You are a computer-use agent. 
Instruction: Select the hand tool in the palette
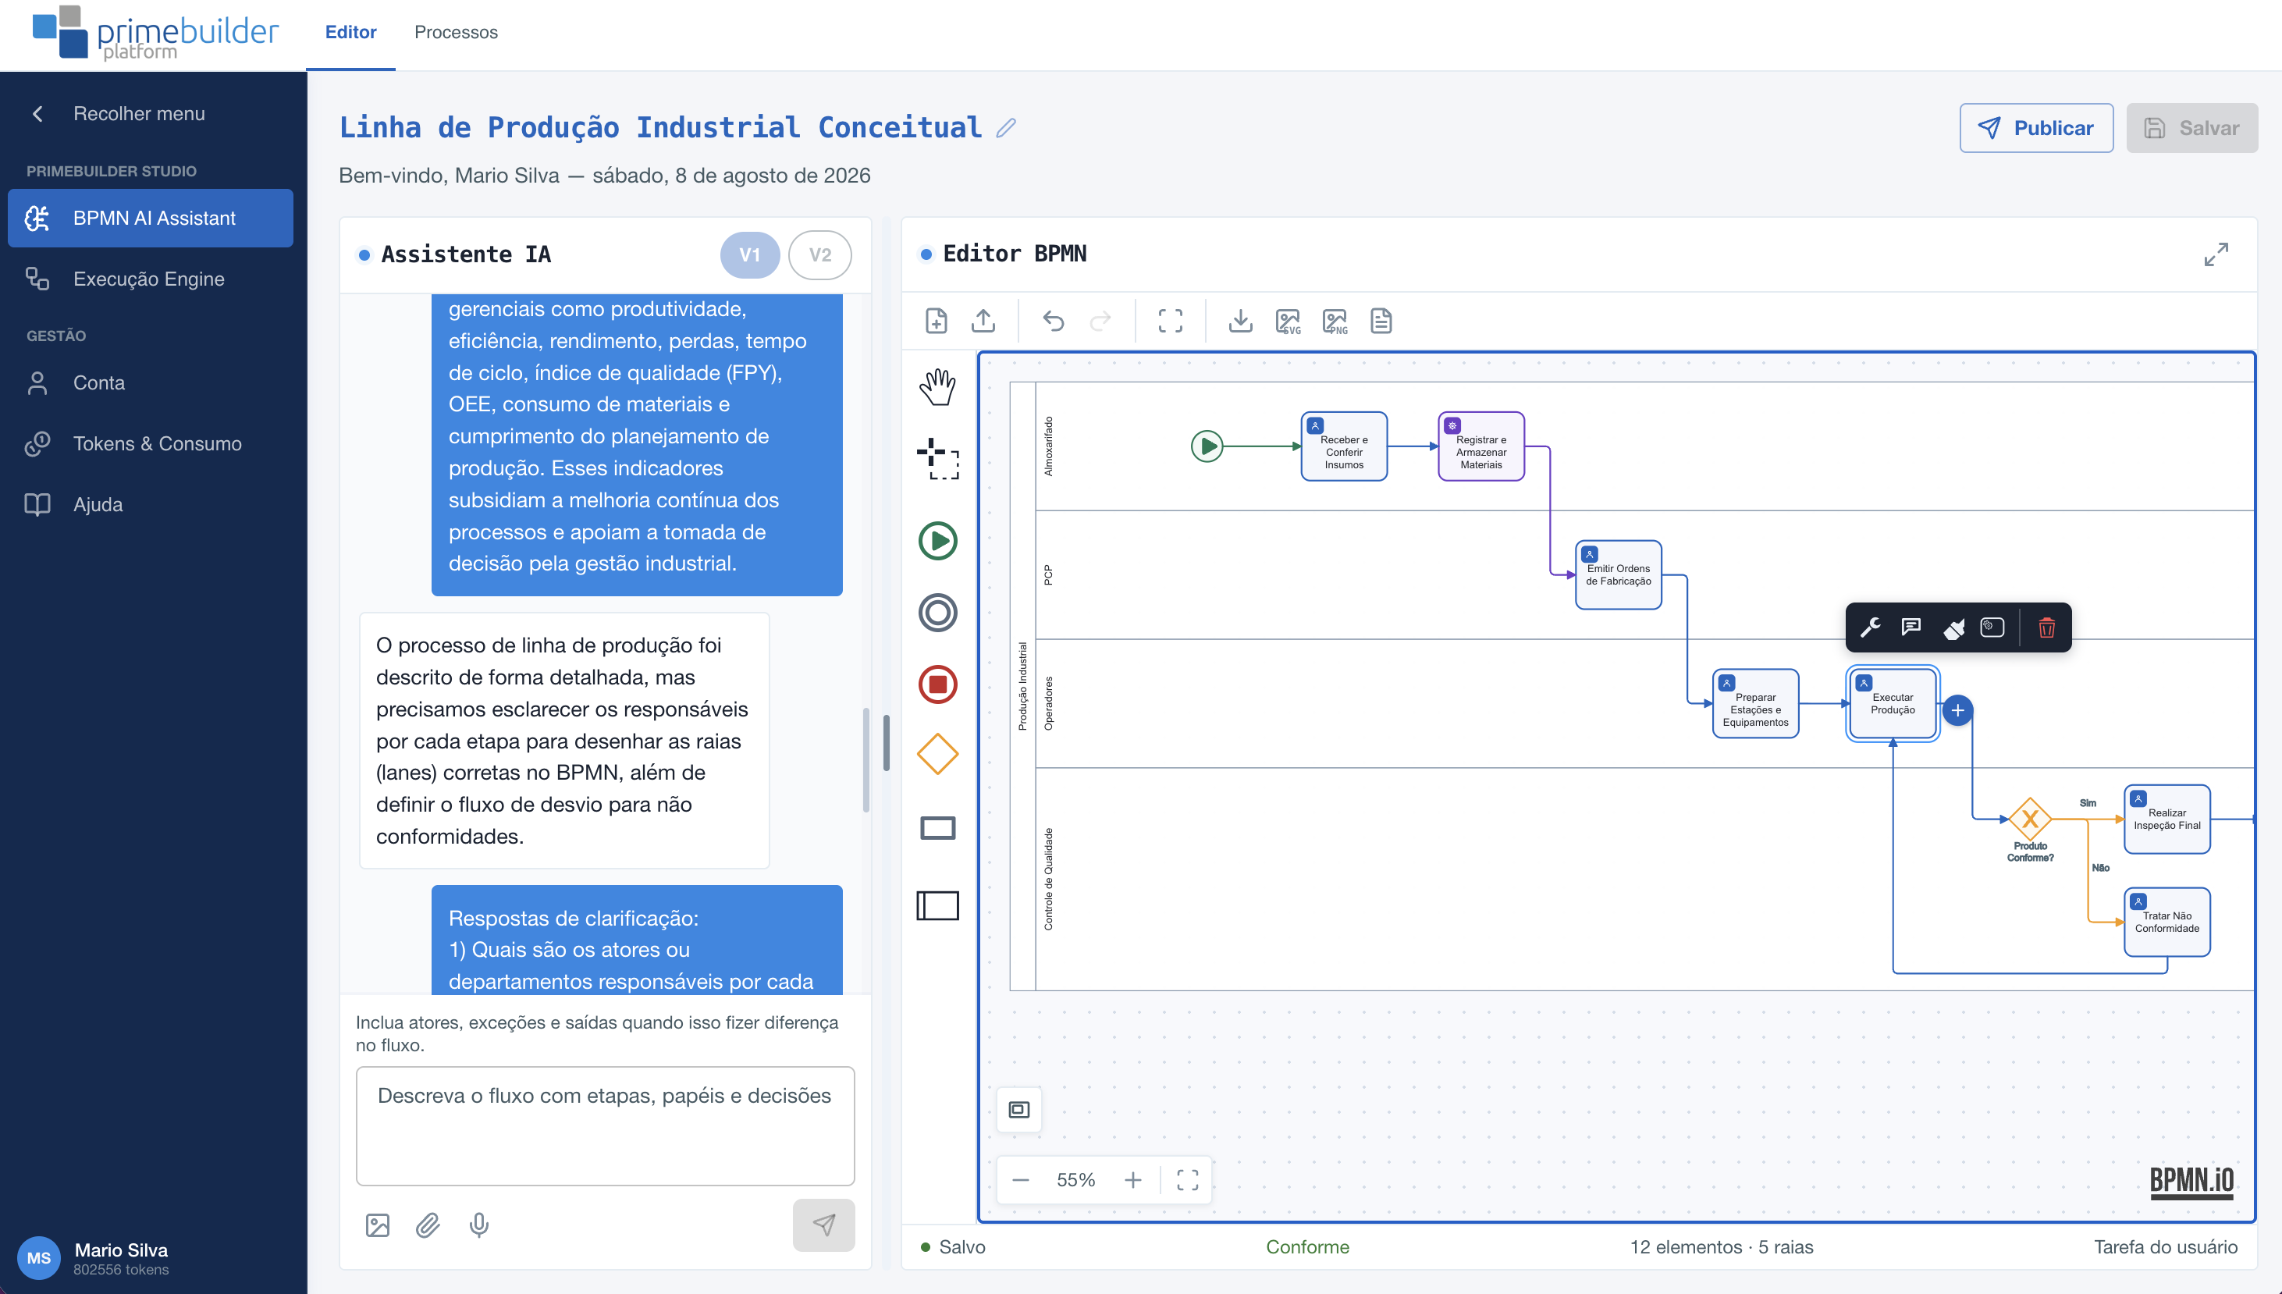tap(937, 387)
